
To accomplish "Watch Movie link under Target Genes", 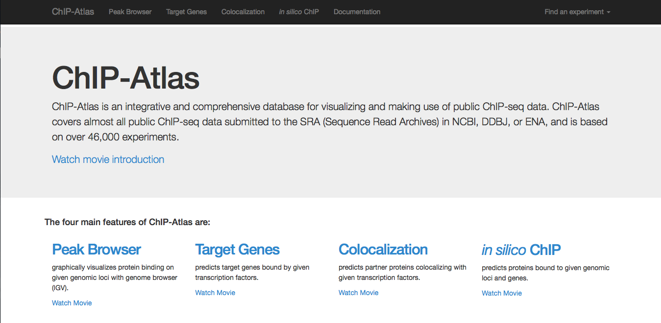I will tap(215, 293).
